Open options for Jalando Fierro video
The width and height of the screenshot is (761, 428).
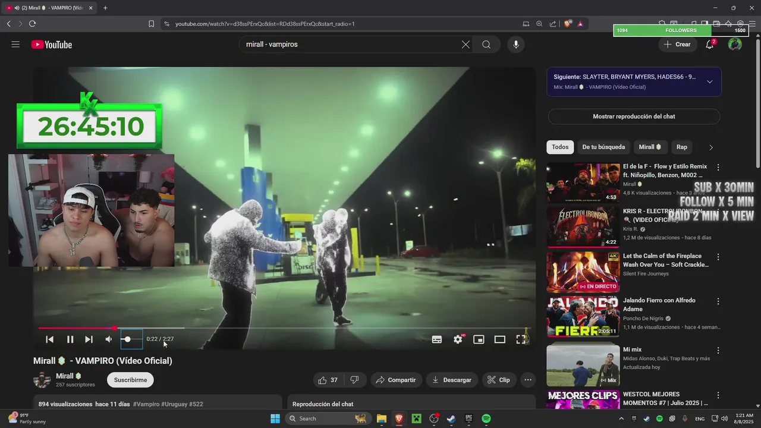pyautogui.click(x=718, y=301)
